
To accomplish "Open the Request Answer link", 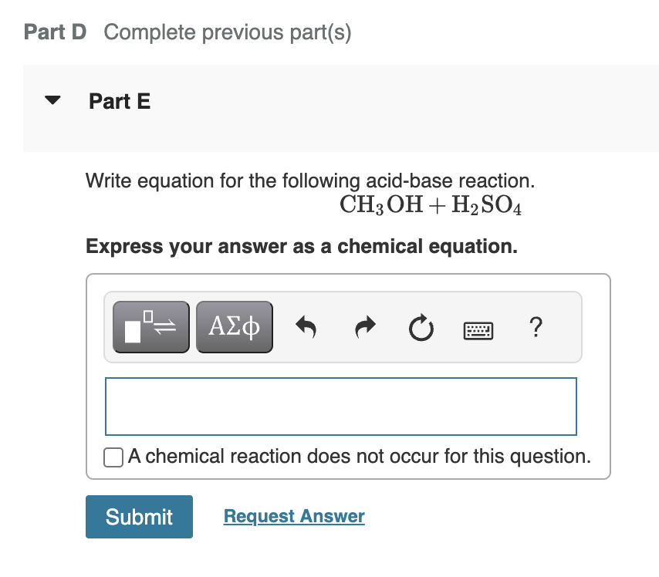I will click(293, 516).
